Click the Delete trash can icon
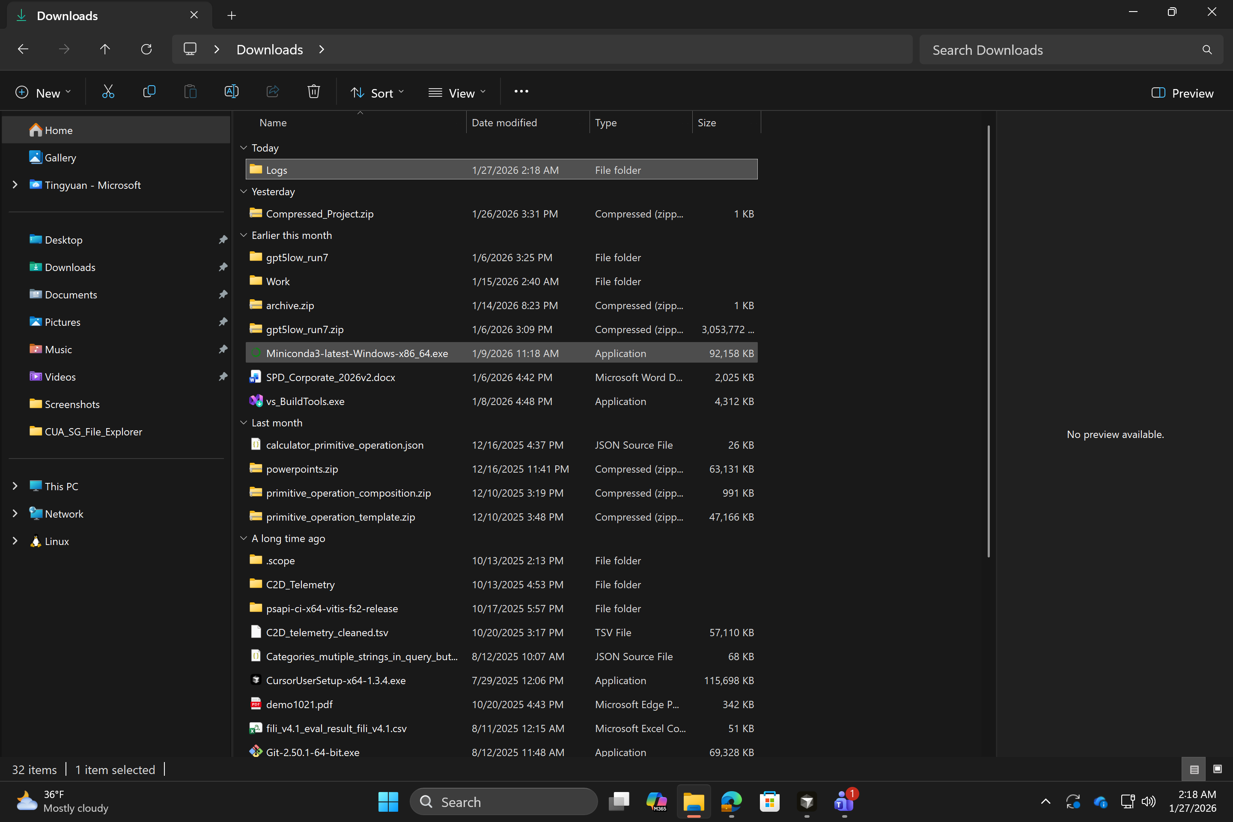The height and width of the screenshot is (822, 1233). point(313,92)
